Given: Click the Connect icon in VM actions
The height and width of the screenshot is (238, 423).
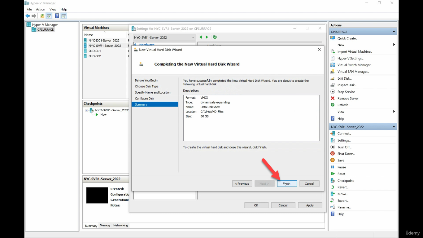Looking at the screenshot, I should (333, 133).
